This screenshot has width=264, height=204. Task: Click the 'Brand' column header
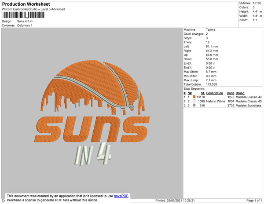click(x=240, y=93)
